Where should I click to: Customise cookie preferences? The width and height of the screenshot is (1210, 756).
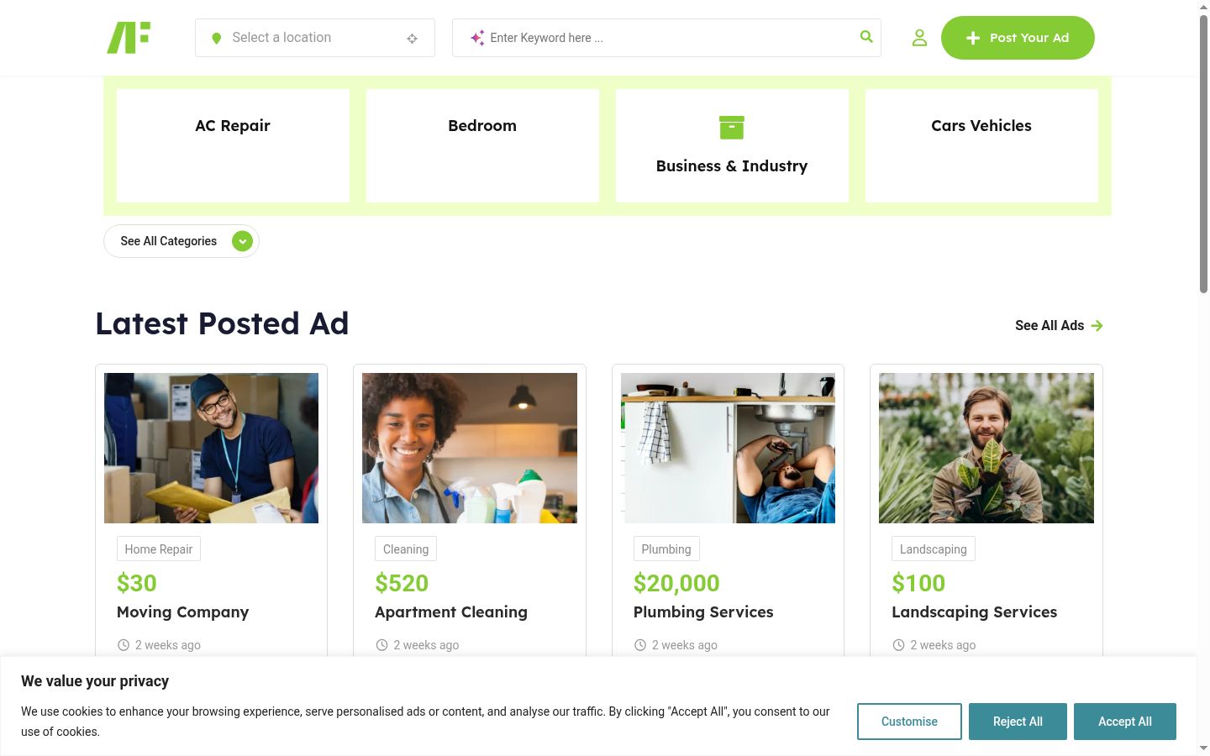pos(909,722)
